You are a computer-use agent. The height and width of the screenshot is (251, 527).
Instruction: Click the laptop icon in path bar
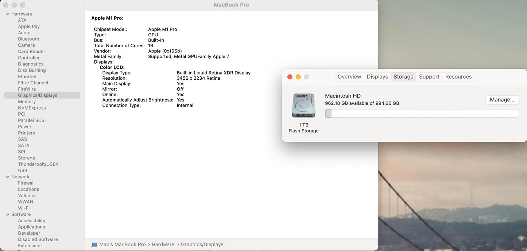click(94, 244)
